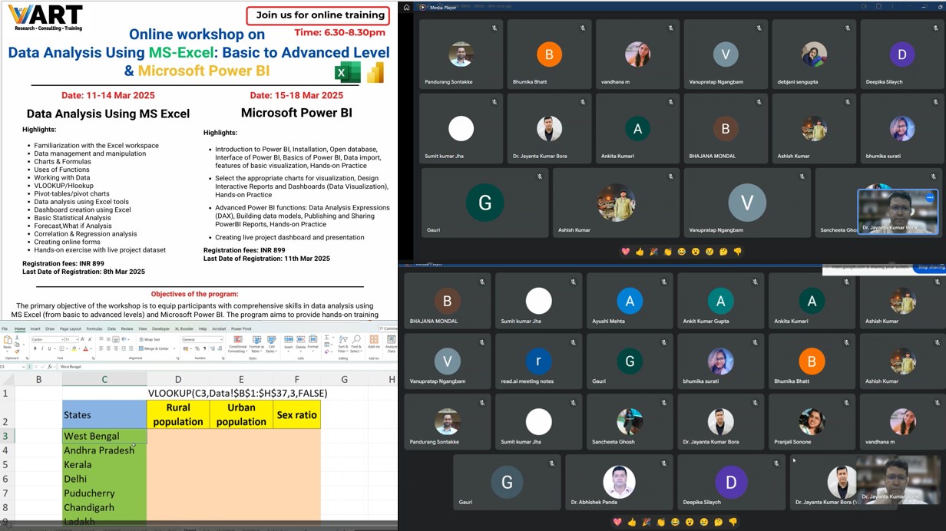Click the Join us for online training banner
Screen dimensions: 946x531
[320, 15]
